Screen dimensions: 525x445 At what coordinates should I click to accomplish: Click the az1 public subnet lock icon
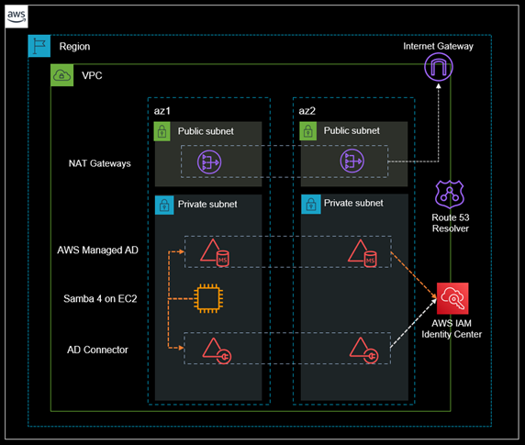(162, 131)
